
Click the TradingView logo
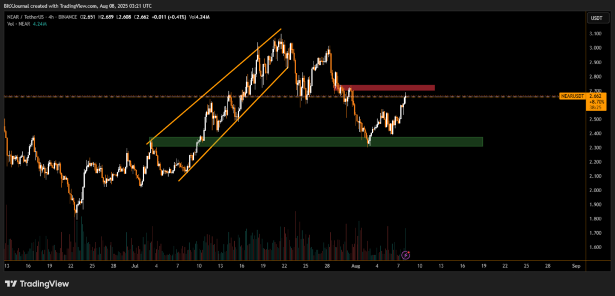click(37, 283)
